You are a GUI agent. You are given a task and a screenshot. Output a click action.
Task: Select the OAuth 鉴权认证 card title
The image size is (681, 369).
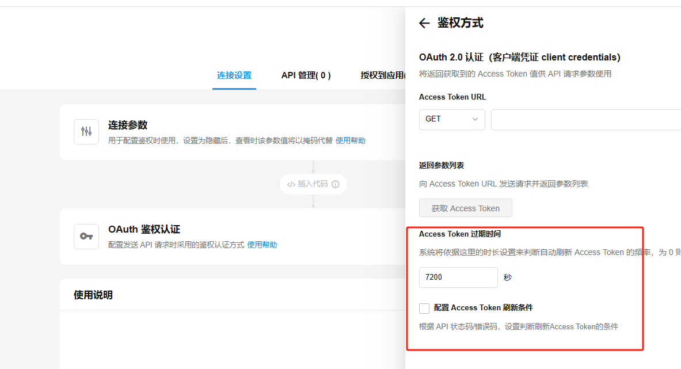click(x=144, y=229)
